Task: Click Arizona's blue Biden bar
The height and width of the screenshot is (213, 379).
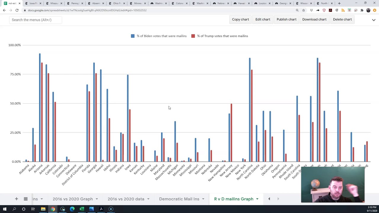Action: point(40,108)
